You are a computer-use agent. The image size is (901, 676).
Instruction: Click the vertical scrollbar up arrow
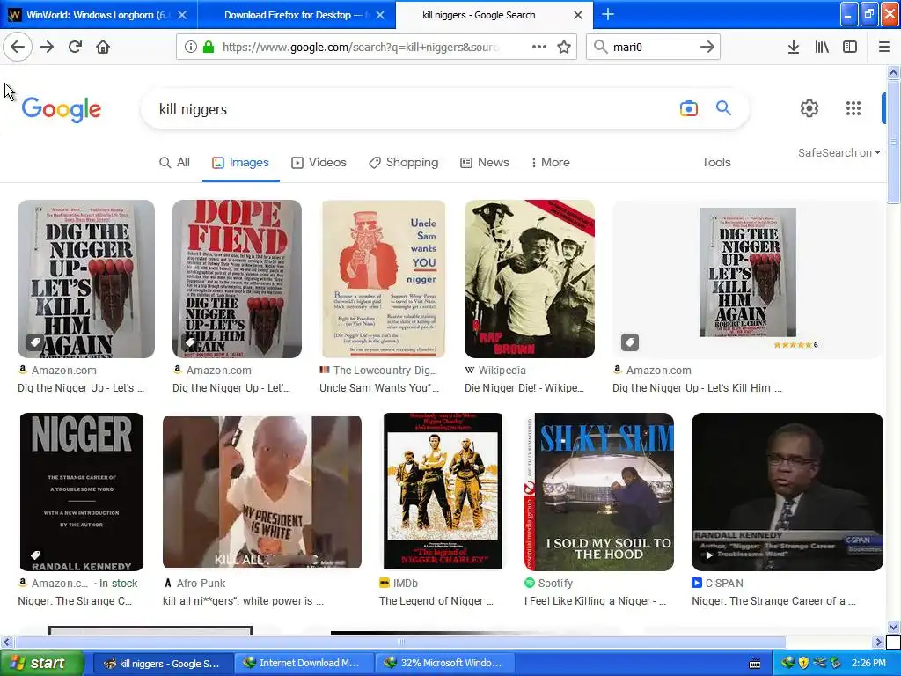893,72
